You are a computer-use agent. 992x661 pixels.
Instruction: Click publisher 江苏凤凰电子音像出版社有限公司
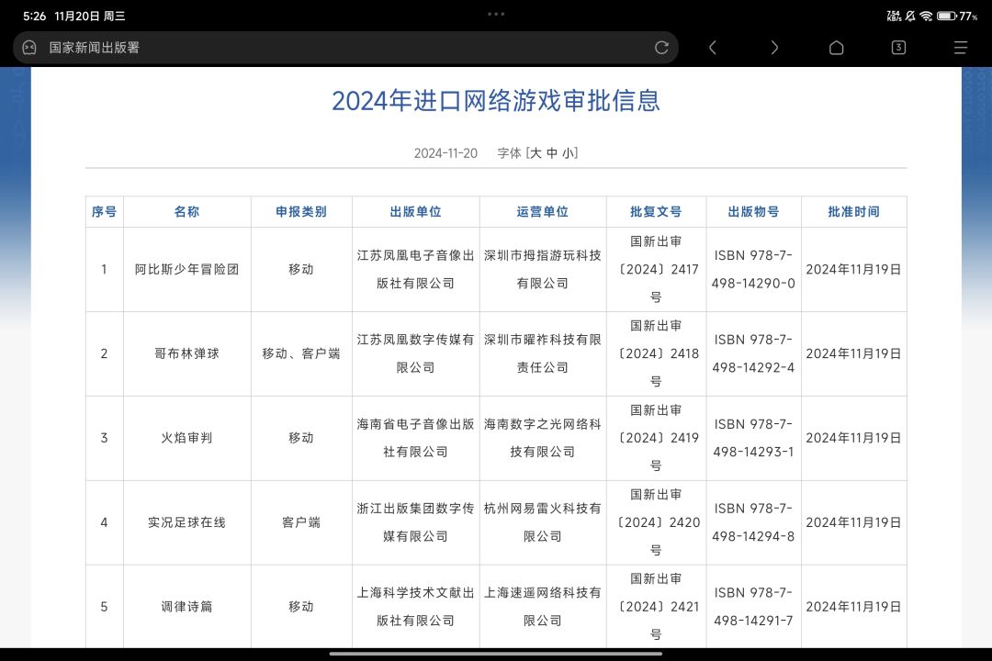pos(416,270)
